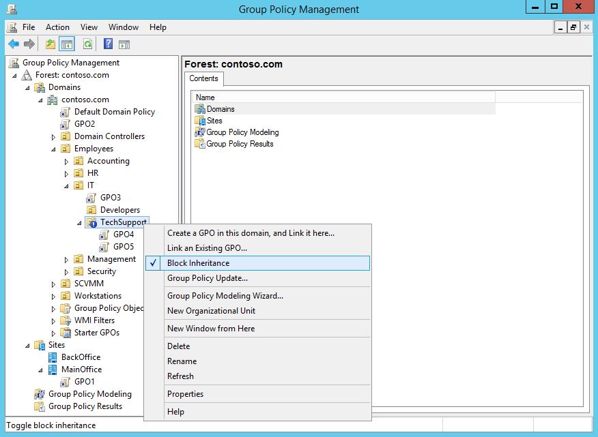Image resolution: width=598 pixels, height=437 pixels.
Task: Click the Default Domain Policy GPO icon
Action: [x=66, y=112]
